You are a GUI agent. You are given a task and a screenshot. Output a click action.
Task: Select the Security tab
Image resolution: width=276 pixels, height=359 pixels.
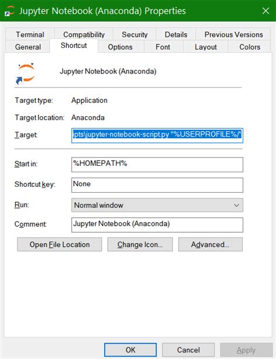[135, 34]
